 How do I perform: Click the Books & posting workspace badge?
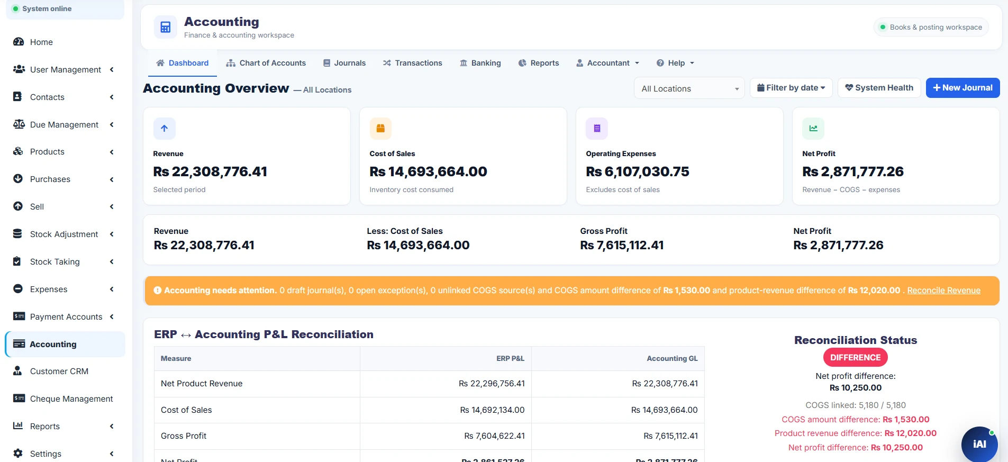coord(931,27)
